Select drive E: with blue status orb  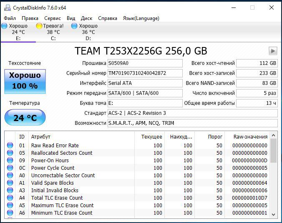pyautogui.click(x=4, y=26)
